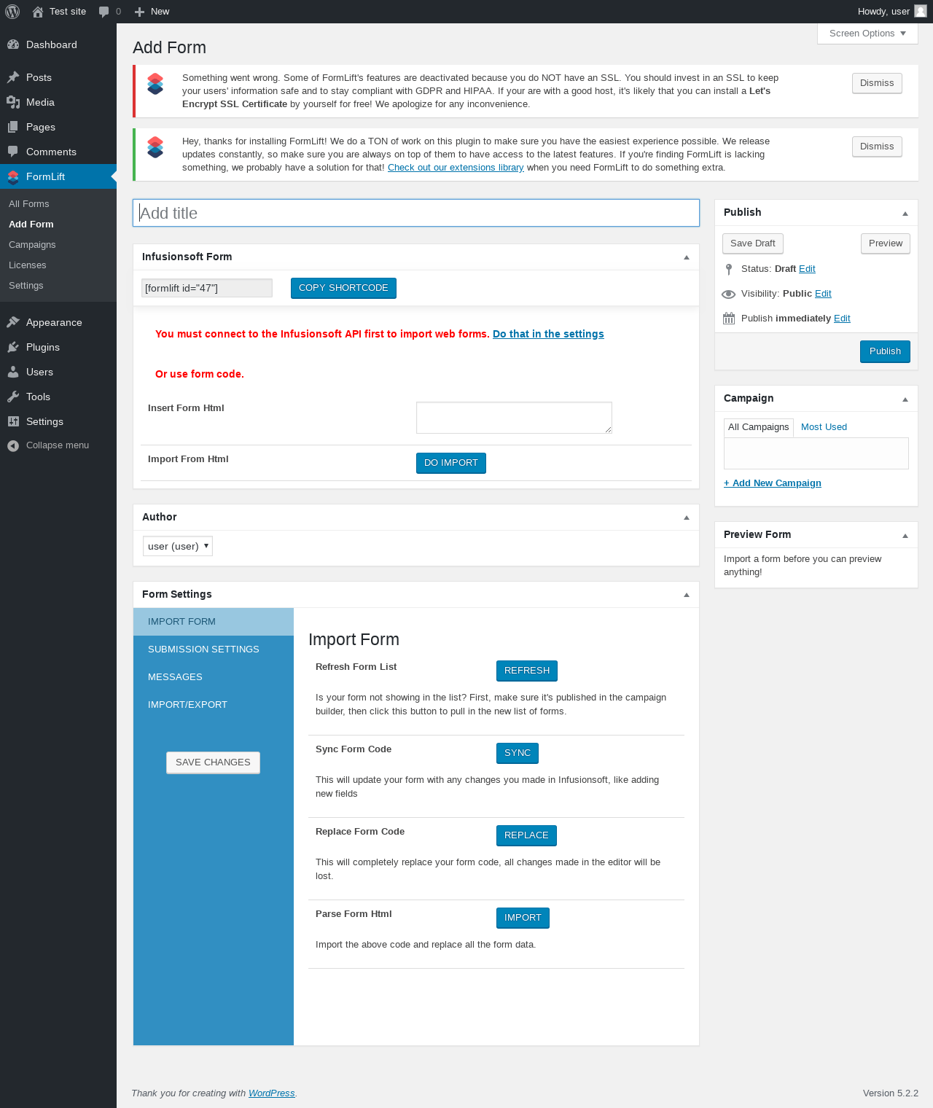Viewport: 933px width, 1108px height.
Task: Open the Screen Options dropdown
Action: click(867, 34)
